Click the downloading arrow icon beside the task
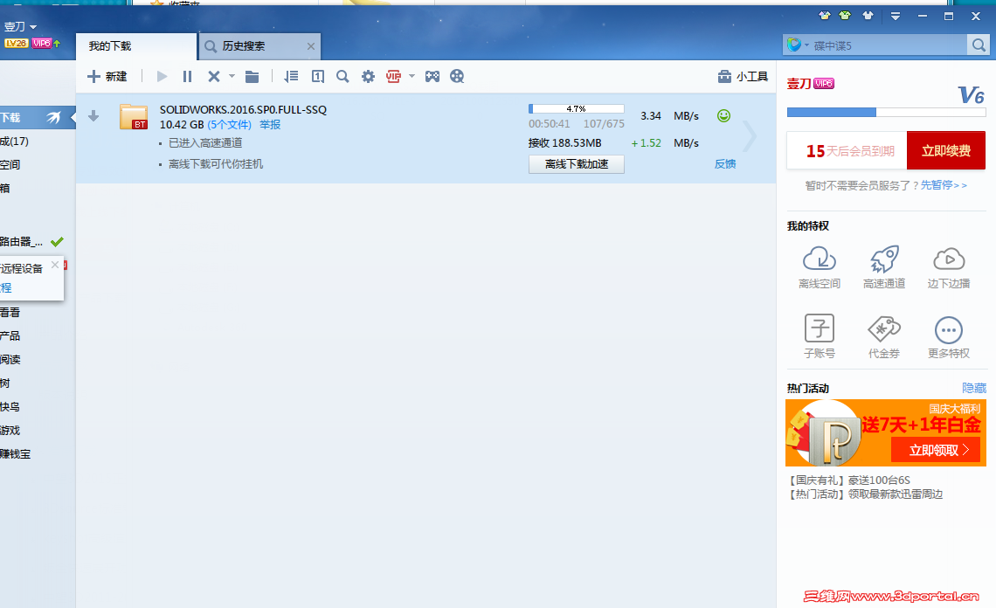The image size is (996, 608). 93,115
